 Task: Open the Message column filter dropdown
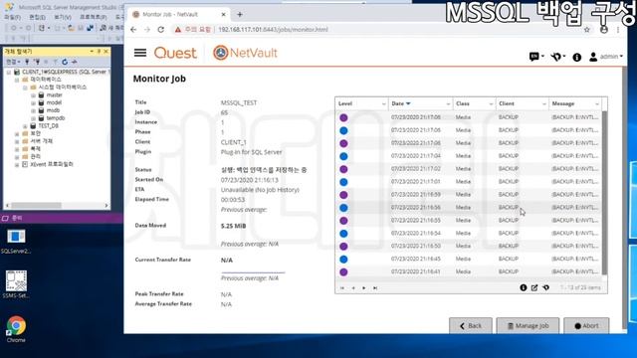597,103
